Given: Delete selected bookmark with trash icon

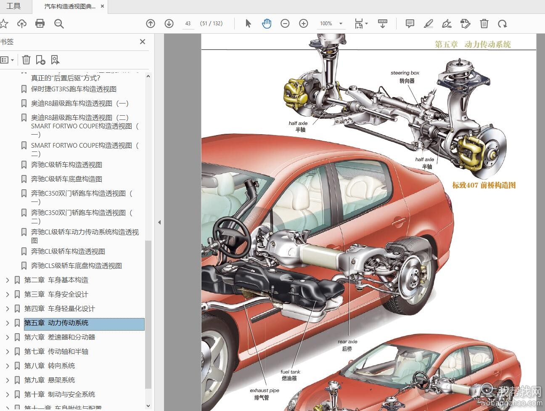Looking at the screenshot, I should pos(26,60).
